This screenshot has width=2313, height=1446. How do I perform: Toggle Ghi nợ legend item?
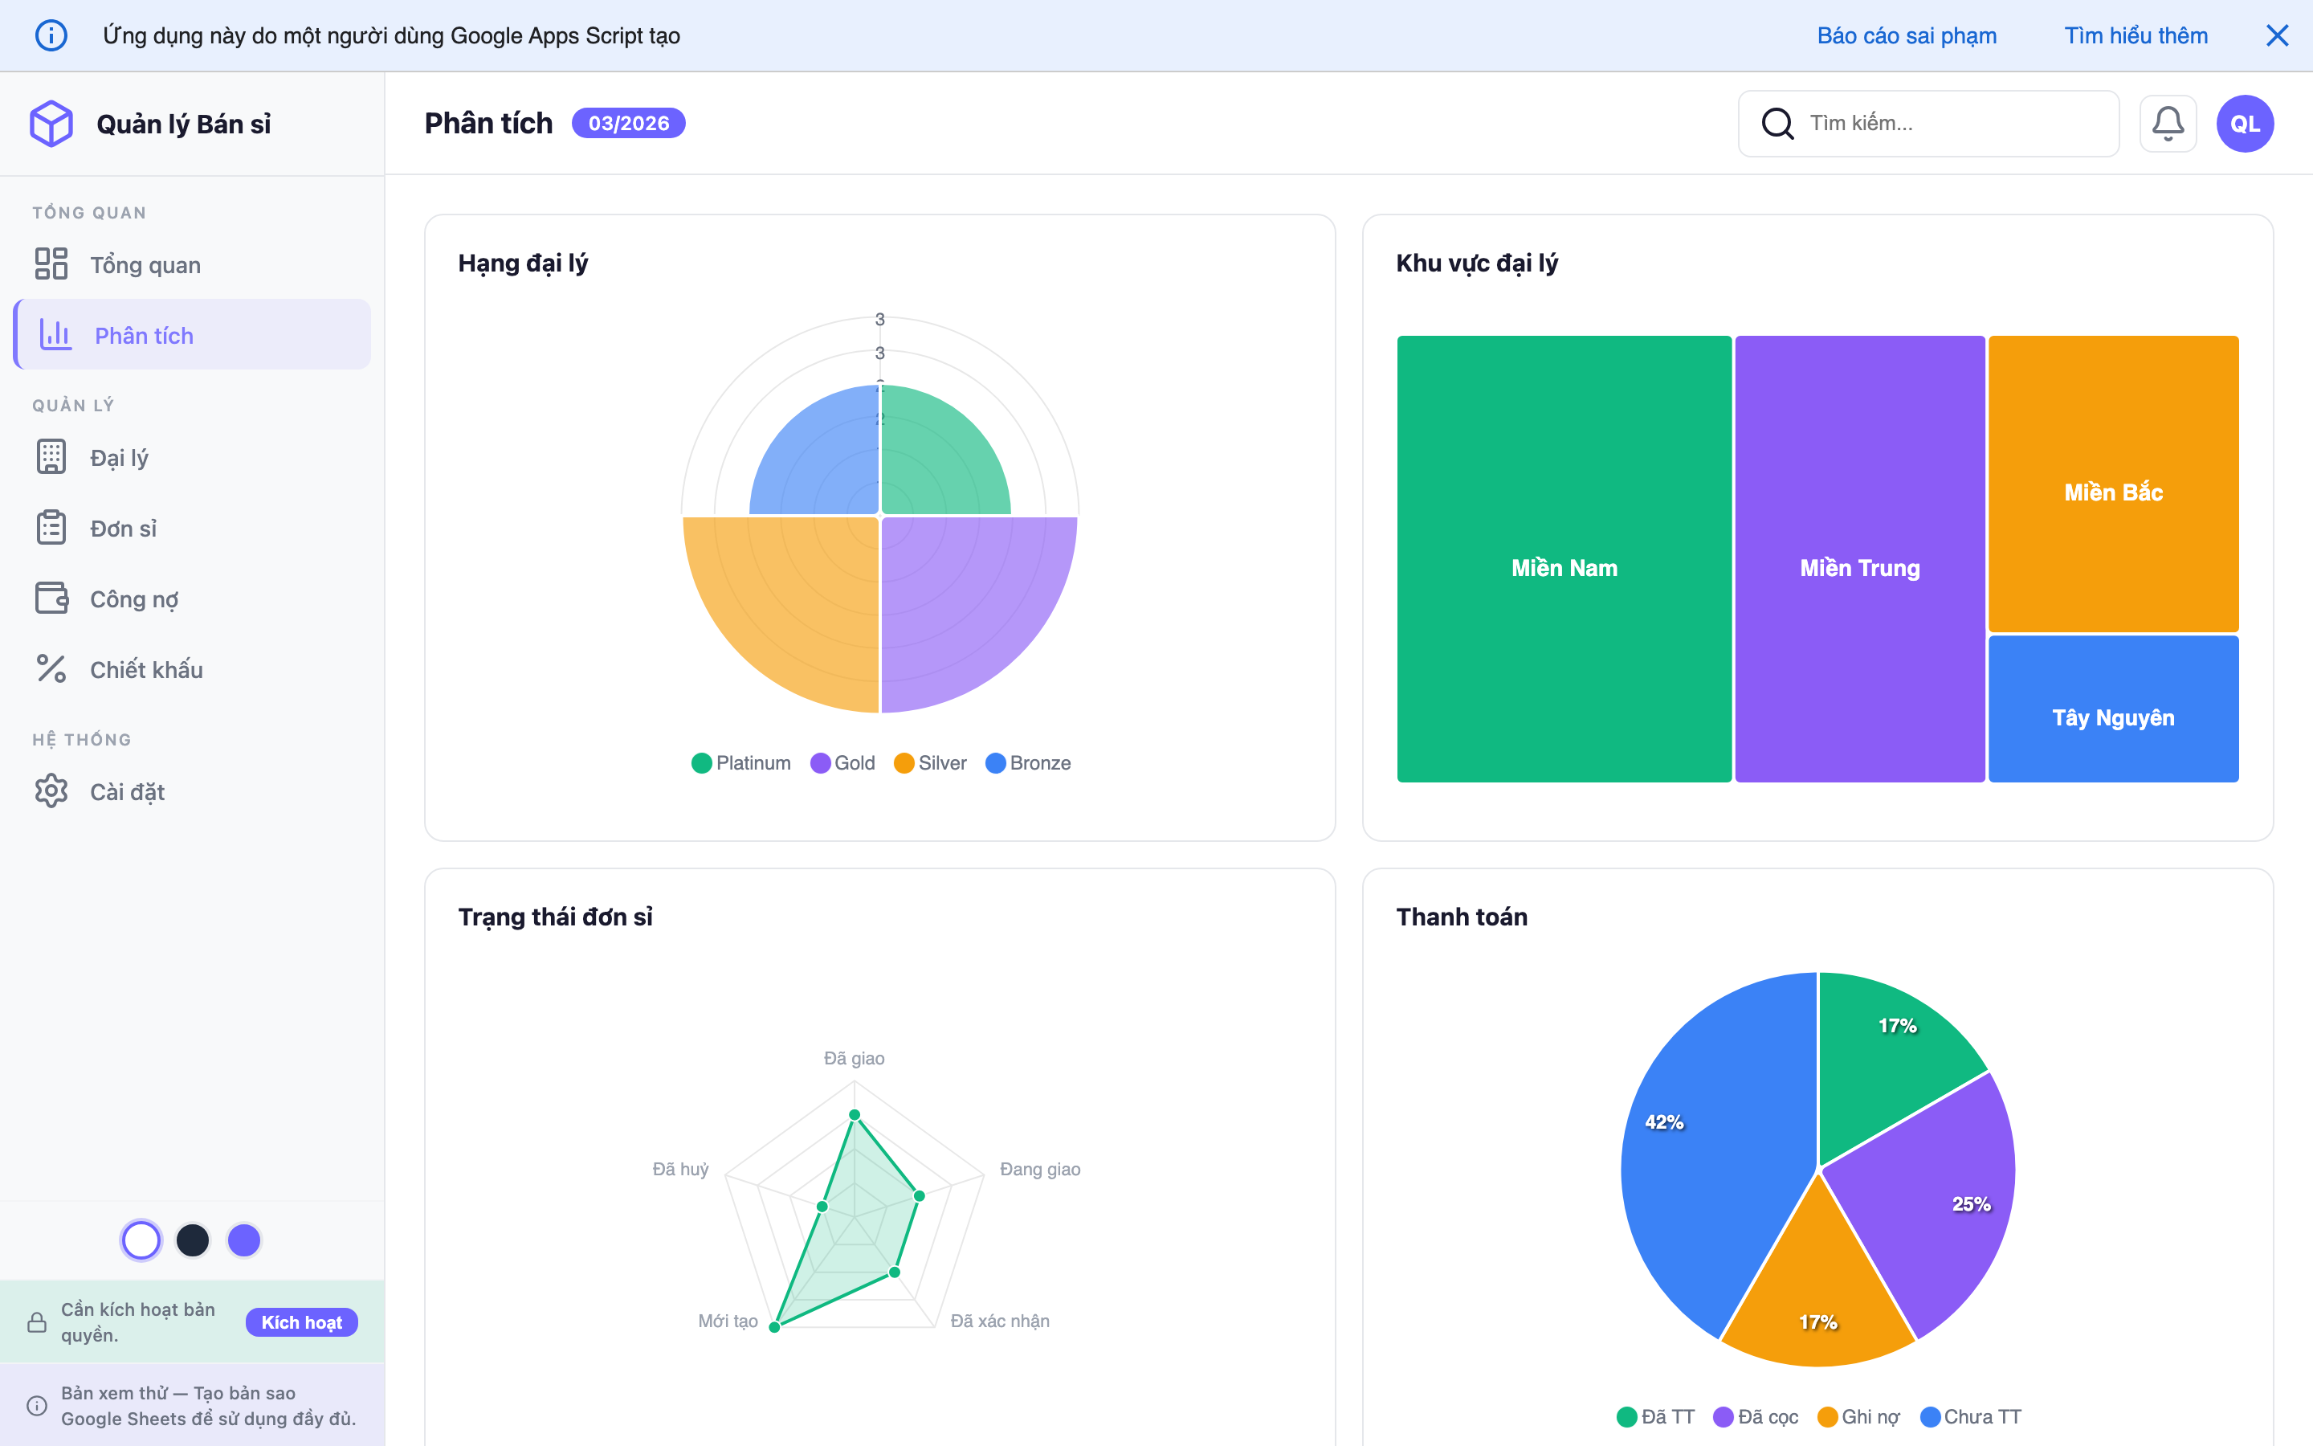tap(1858, 1416)
